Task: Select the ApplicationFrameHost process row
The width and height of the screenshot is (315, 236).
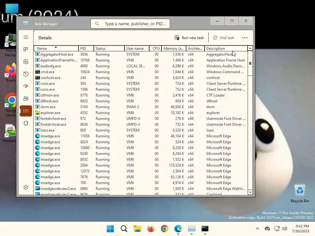Action: click(x=141, y=60)
